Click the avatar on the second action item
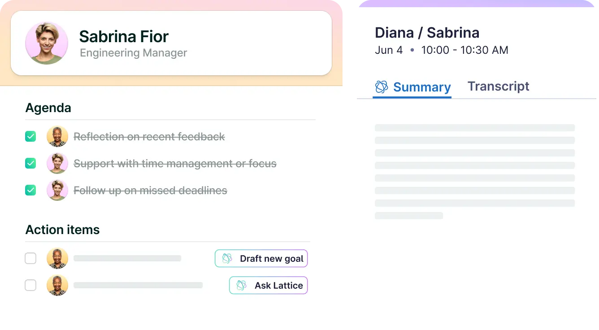The image size is (599, 330). (57, 286)
